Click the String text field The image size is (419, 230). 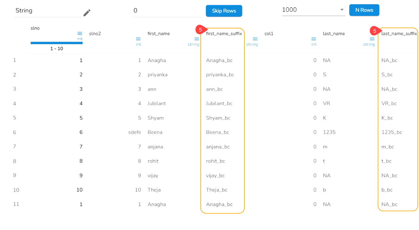[x=49, y=11]
